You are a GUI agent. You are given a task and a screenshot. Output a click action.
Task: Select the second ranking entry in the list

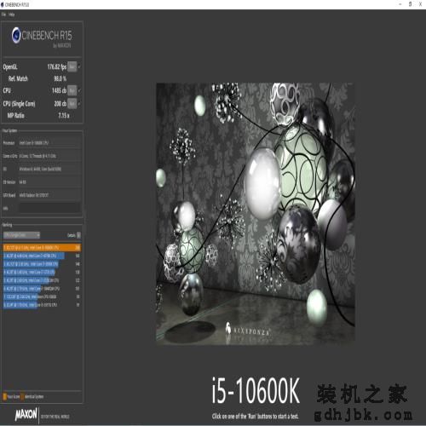[x=42, y=256]
